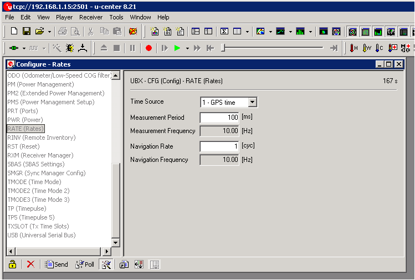This screenshot has height=280, width=415.
Task: Toggle the padlock icon in Configure window
Action: (x=12, y=264)
